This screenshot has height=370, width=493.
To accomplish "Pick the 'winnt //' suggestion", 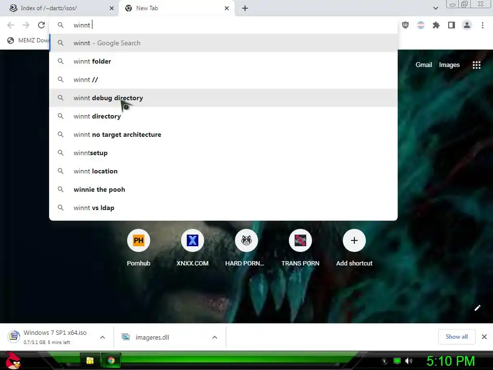I will coord(223,79).
